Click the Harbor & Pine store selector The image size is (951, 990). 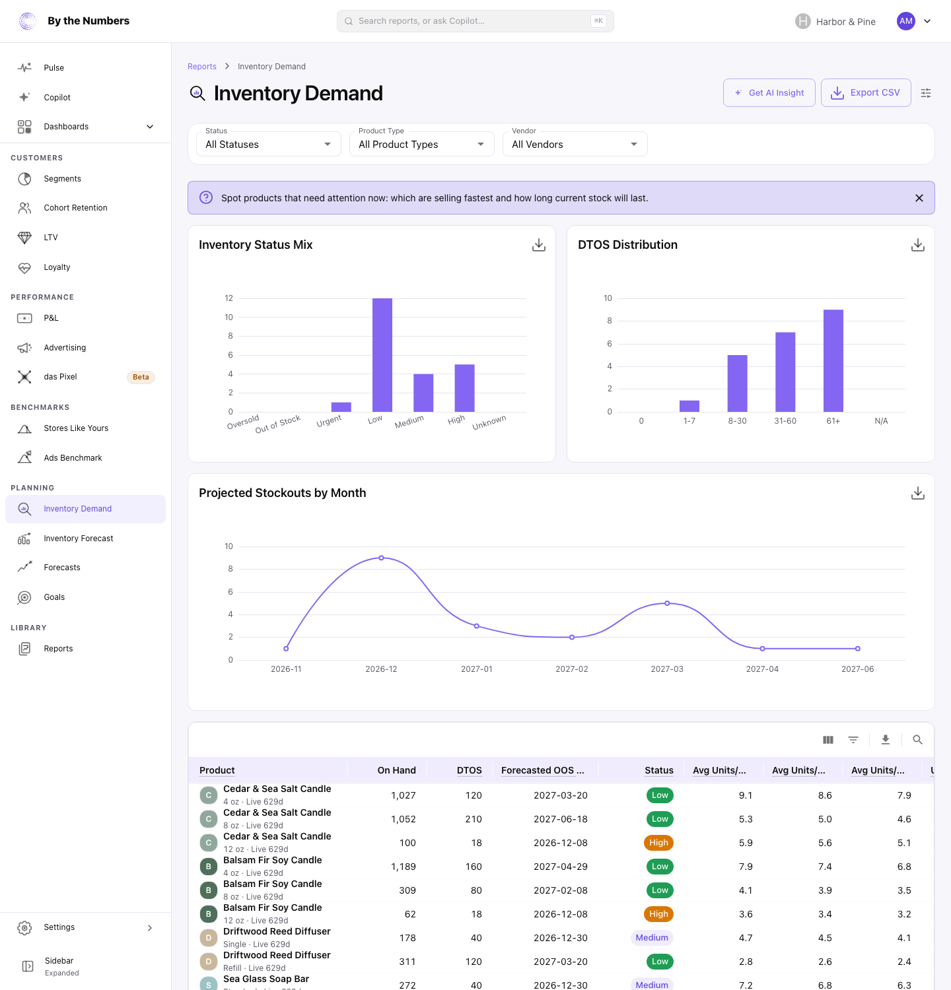coord(835,21)
